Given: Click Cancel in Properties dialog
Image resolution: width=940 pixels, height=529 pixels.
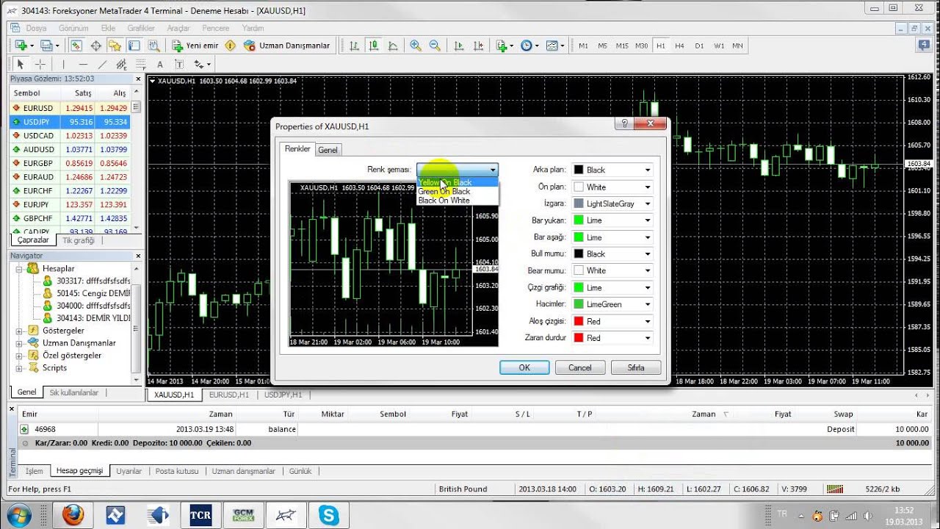Looking at the screenshot, I should coord(580,367).
